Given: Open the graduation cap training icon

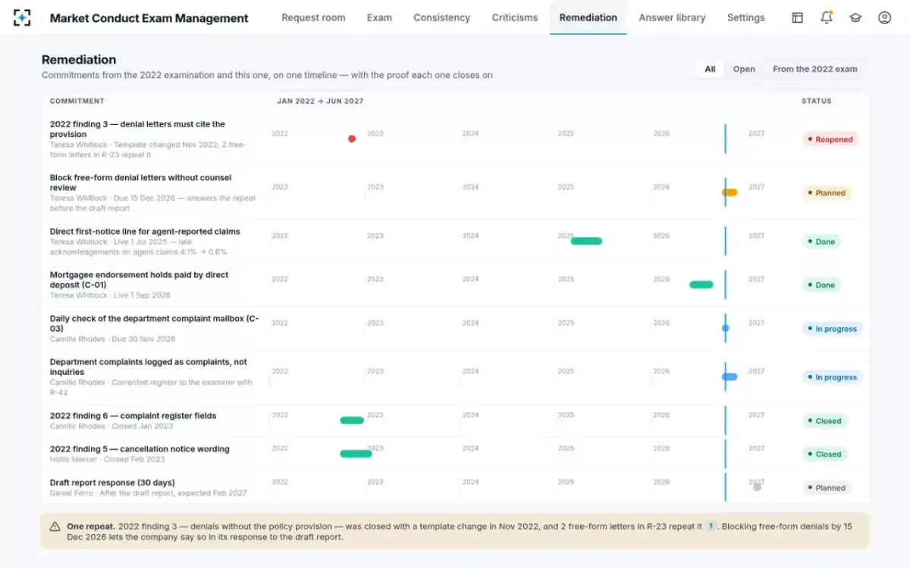Looking at the screenshot, I should point(855,17).
